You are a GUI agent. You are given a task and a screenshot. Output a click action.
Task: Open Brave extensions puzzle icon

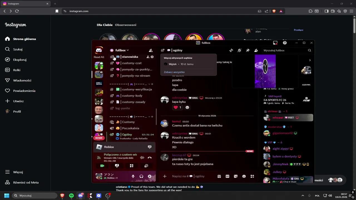(x=310, y=11)
